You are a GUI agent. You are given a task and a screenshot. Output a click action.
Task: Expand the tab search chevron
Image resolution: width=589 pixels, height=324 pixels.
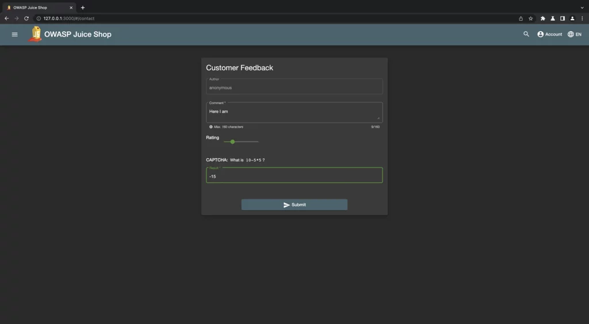click(x=582, y=7)
